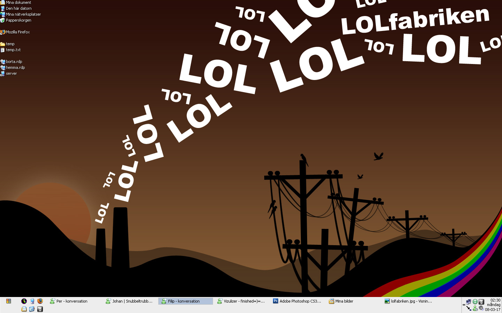Select the borta.rdp remote desktop file
This screenshot has width=502, height=313.
tap(11, 62)
